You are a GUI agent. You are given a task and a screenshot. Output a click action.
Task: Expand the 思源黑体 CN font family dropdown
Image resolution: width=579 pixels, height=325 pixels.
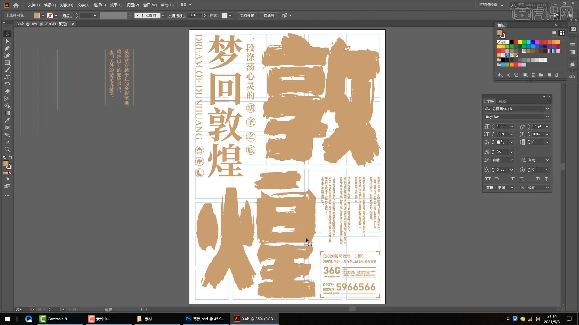547,109
